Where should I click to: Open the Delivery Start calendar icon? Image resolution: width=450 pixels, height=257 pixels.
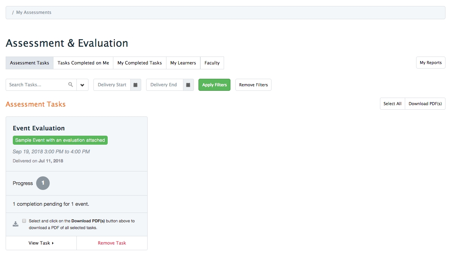coord(136,85)
